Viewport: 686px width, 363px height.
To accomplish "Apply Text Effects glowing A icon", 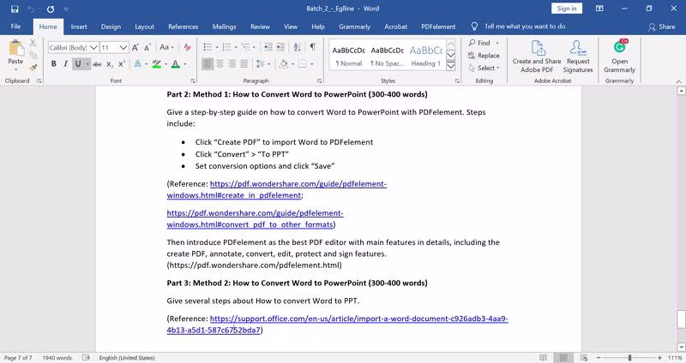I will (x=137, y=64).
